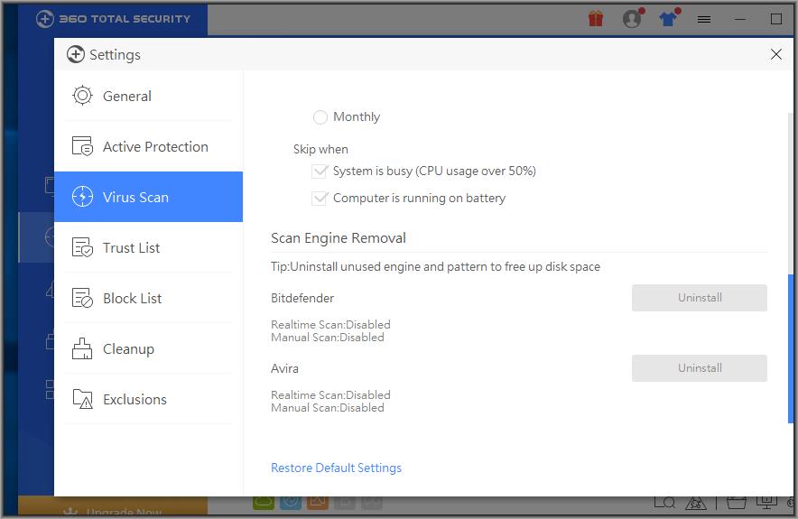Screen dimensions: 798x519
Task: Click the Restore Default Settings link
Action: pyautogui.click(x=336, y=468)
